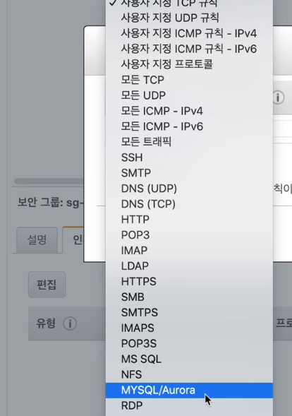Select HTTP from dropdown list

(189, 220)
